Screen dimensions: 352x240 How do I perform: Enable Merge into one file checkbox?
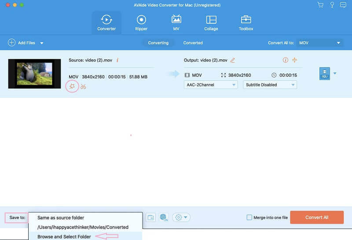point(249,218)
